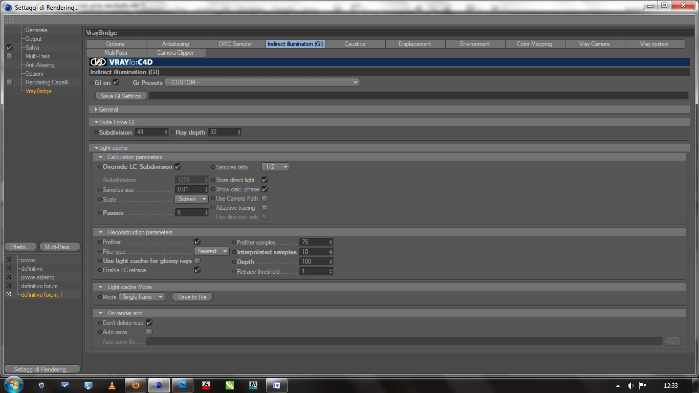Tick the checkbox beside Rendering Capelli
This screenshot has height=393, width=699.
click(x=9, y=82)
